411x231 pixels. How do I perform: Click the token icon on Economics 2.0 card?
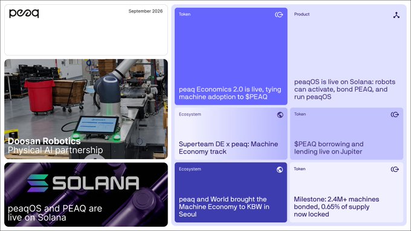point(279,14)
